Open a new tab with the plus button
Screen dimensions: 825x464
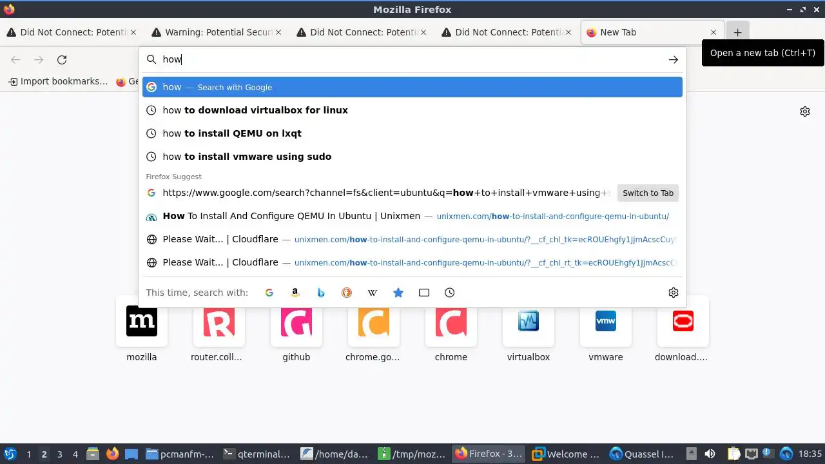point(738,32)
